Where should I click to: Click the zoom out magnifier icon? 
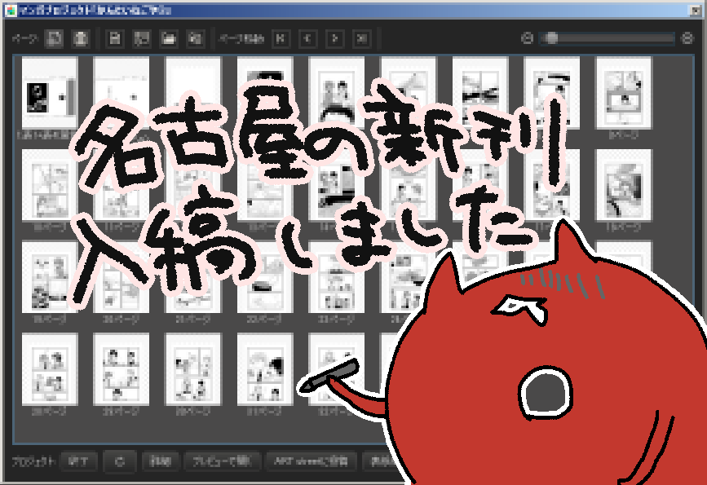[x=527, y=38]
